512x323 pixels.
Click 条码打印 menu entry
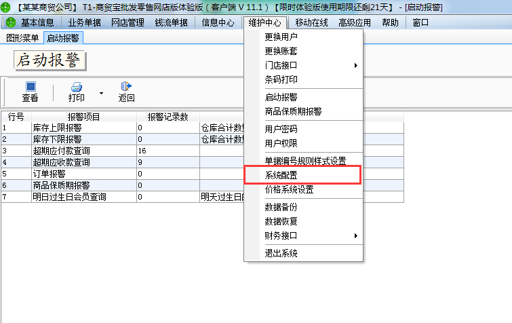281,79
